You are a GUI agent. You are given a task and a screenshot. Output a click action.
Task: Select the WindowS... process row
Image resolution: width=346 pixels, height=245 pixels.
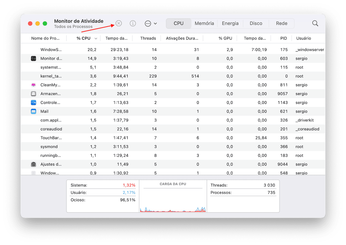(x=173, y=50)
